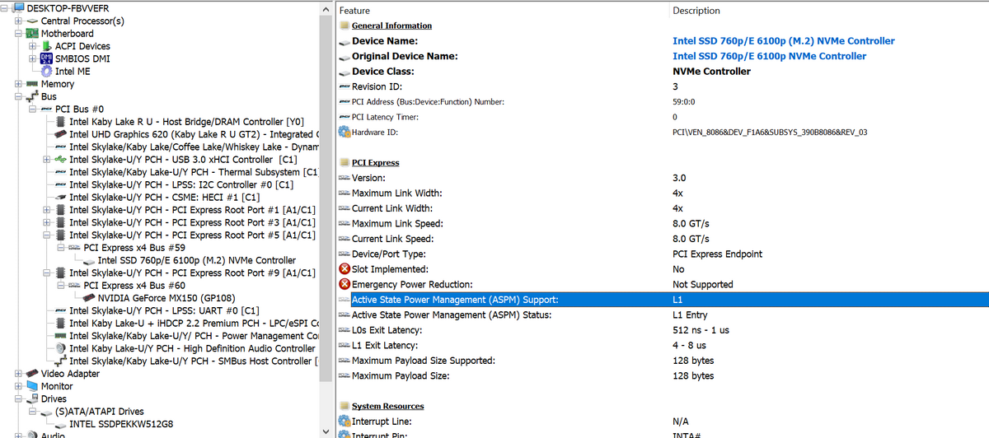Click the INTEL SSDPEKKW512G8 drive icon
Image resolution: width=989 pixels, height=438 pixels.
coord(60,424)
